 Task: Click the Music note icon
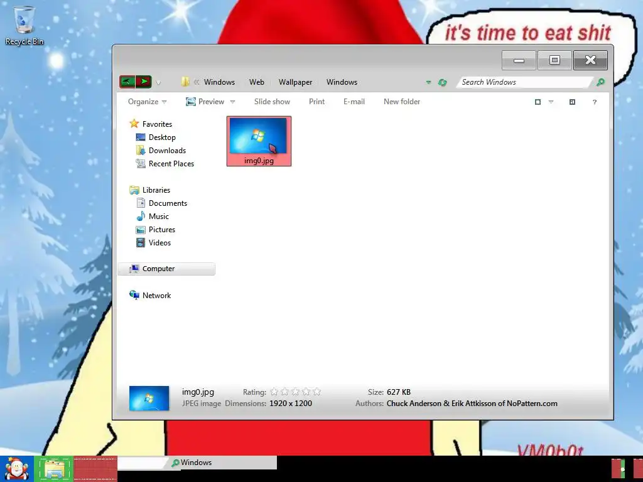coord(141,216)
